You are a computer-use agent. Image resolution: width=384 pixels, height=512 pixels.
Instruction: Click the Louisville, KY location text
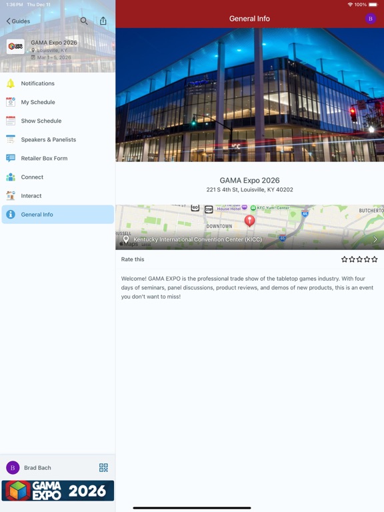(x=52, y=50)
